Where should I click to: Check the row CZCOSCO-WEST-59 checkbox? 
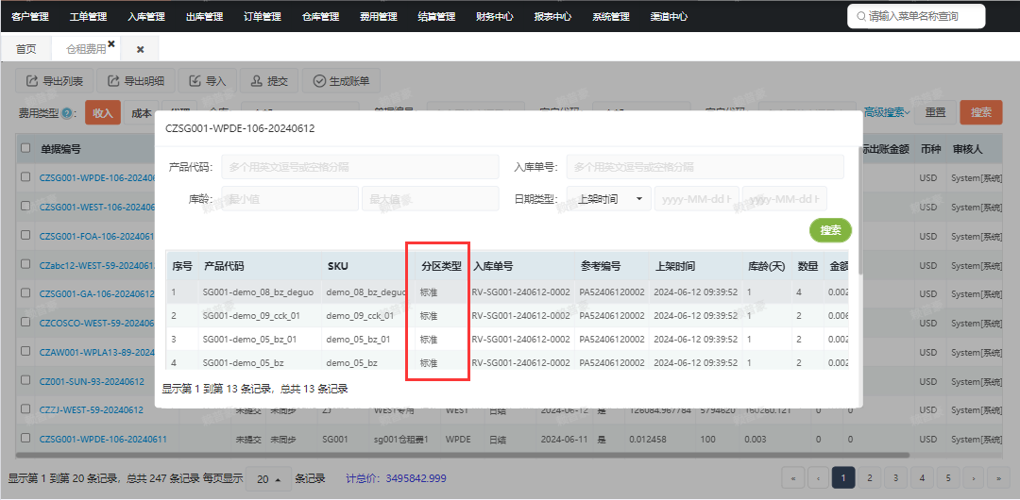[x=26, y=323]
